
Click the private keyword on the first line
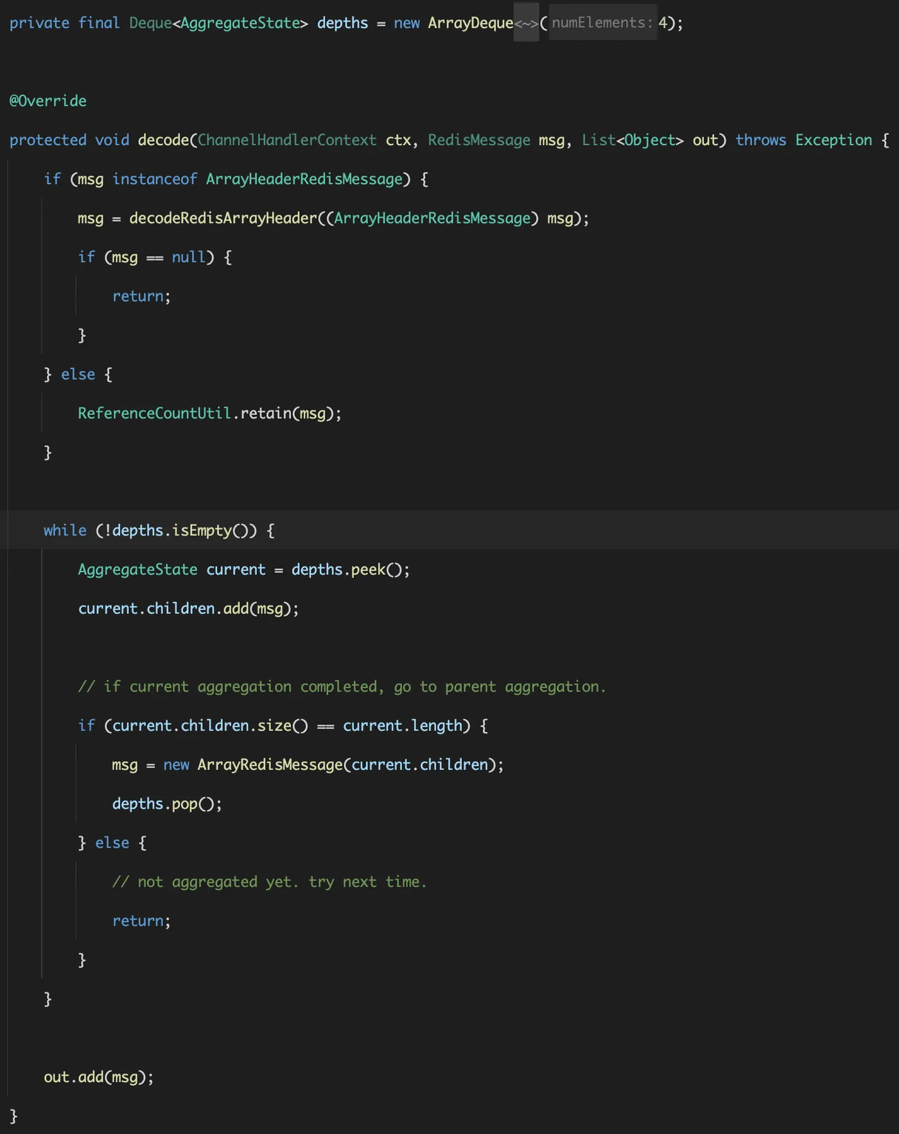(x=39, y=23)
